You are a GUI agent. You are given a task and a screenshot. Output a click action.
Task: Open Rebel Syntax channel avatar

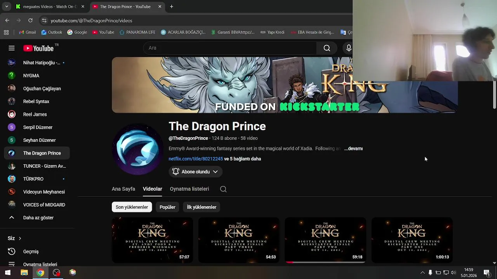click(x=12, y=102)
